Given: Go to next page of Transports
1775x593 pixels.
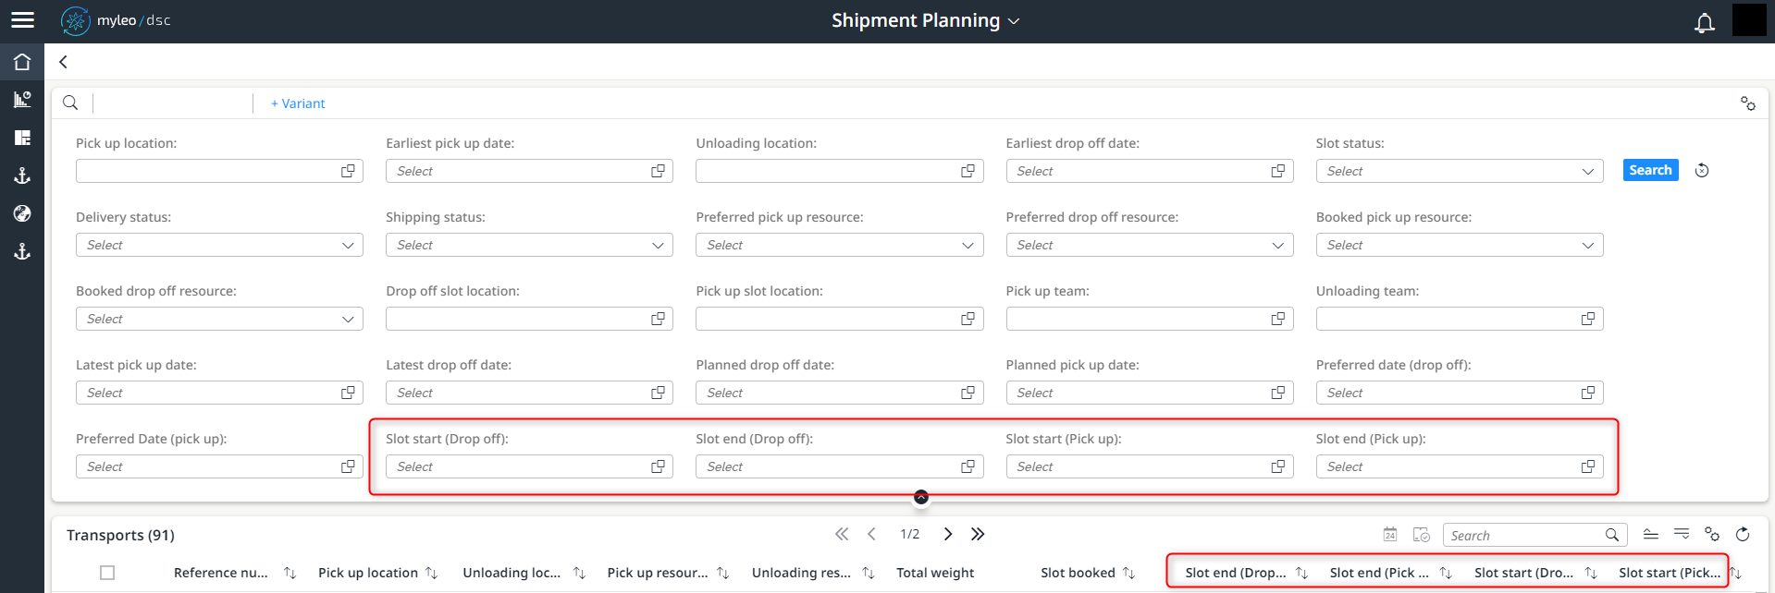Looking at the screenshot, I should 948,534.
